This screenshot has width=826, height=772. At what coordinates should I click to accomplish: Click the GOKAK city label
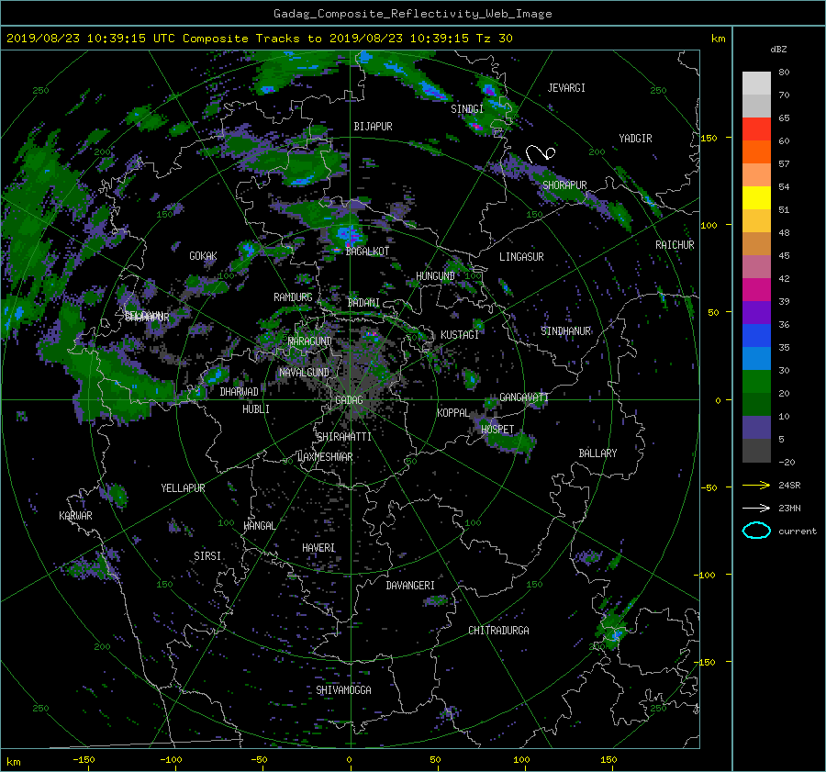point(203,256)
